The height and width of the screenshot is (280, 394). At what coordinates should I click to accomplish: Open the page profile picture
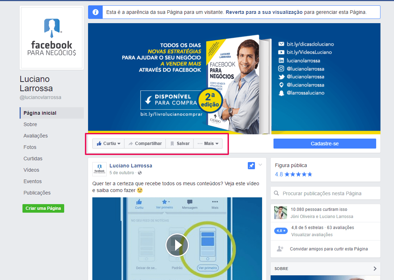[52, 38]
